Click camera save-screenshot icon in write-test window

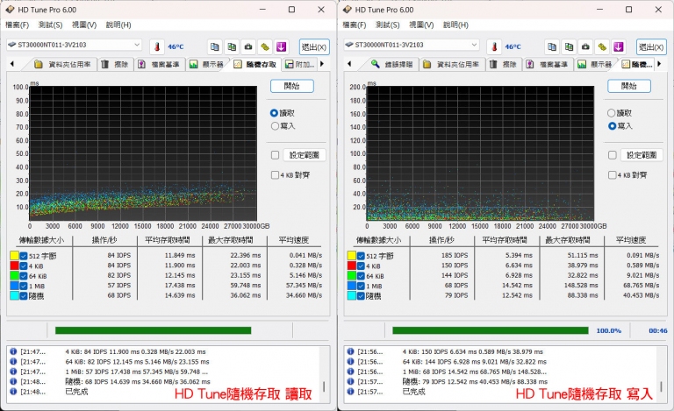point(585,46)
